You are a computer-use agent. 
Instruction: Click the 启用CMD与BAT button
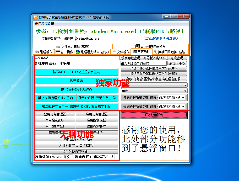click(x=97, y=126)
